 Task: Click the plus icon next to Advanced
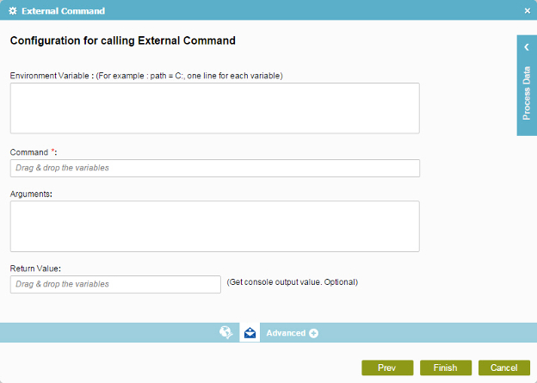tap(313, 333)
